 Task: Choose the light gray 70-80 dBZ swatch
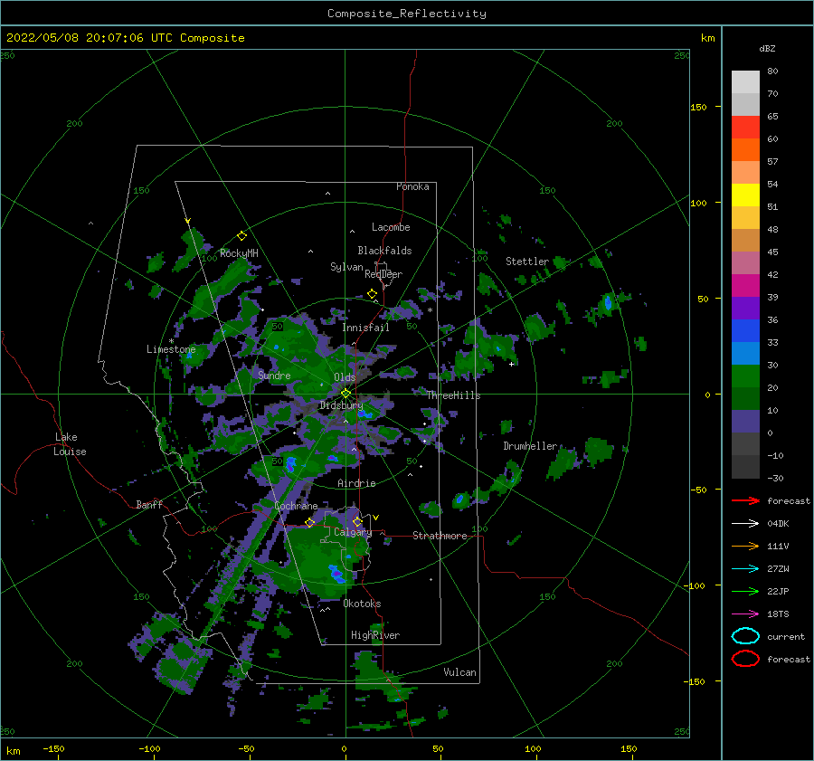pyautogui.click(x=745, y=82)
